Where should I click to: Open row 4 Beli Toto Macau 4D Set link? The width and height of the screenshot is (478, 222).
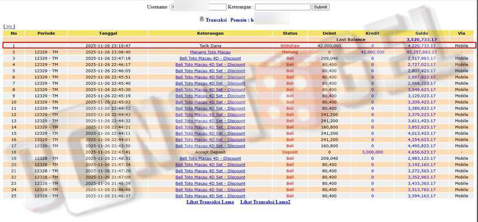[210, 64]
